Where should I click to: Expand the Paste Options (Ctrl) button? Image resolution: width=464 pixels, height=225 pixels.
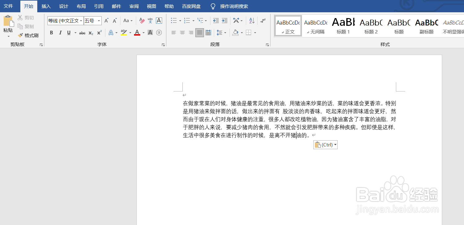click(x=326, y=145)
